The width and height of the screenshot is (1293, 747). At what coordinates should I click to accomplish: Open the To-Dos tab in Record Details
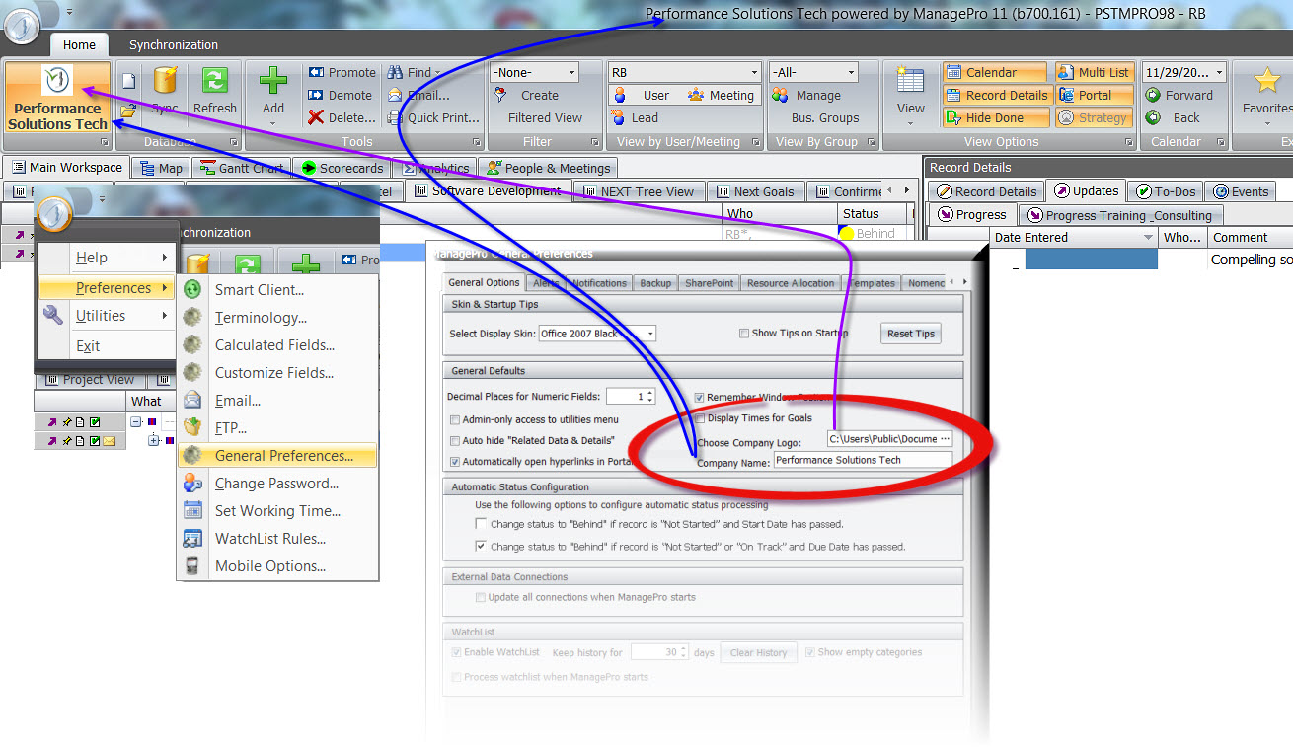[1167, 191]
